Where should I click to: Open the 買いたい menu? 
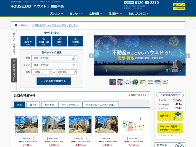tap(57, 14)
